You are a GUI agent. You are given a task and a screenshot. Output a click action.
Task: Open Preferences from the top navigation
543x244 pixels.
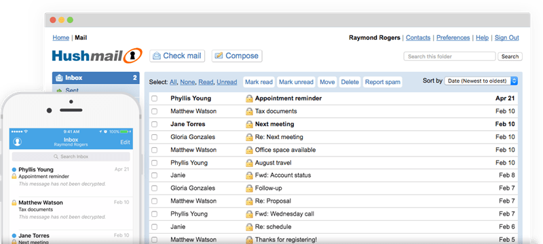(x=453, y=38)
